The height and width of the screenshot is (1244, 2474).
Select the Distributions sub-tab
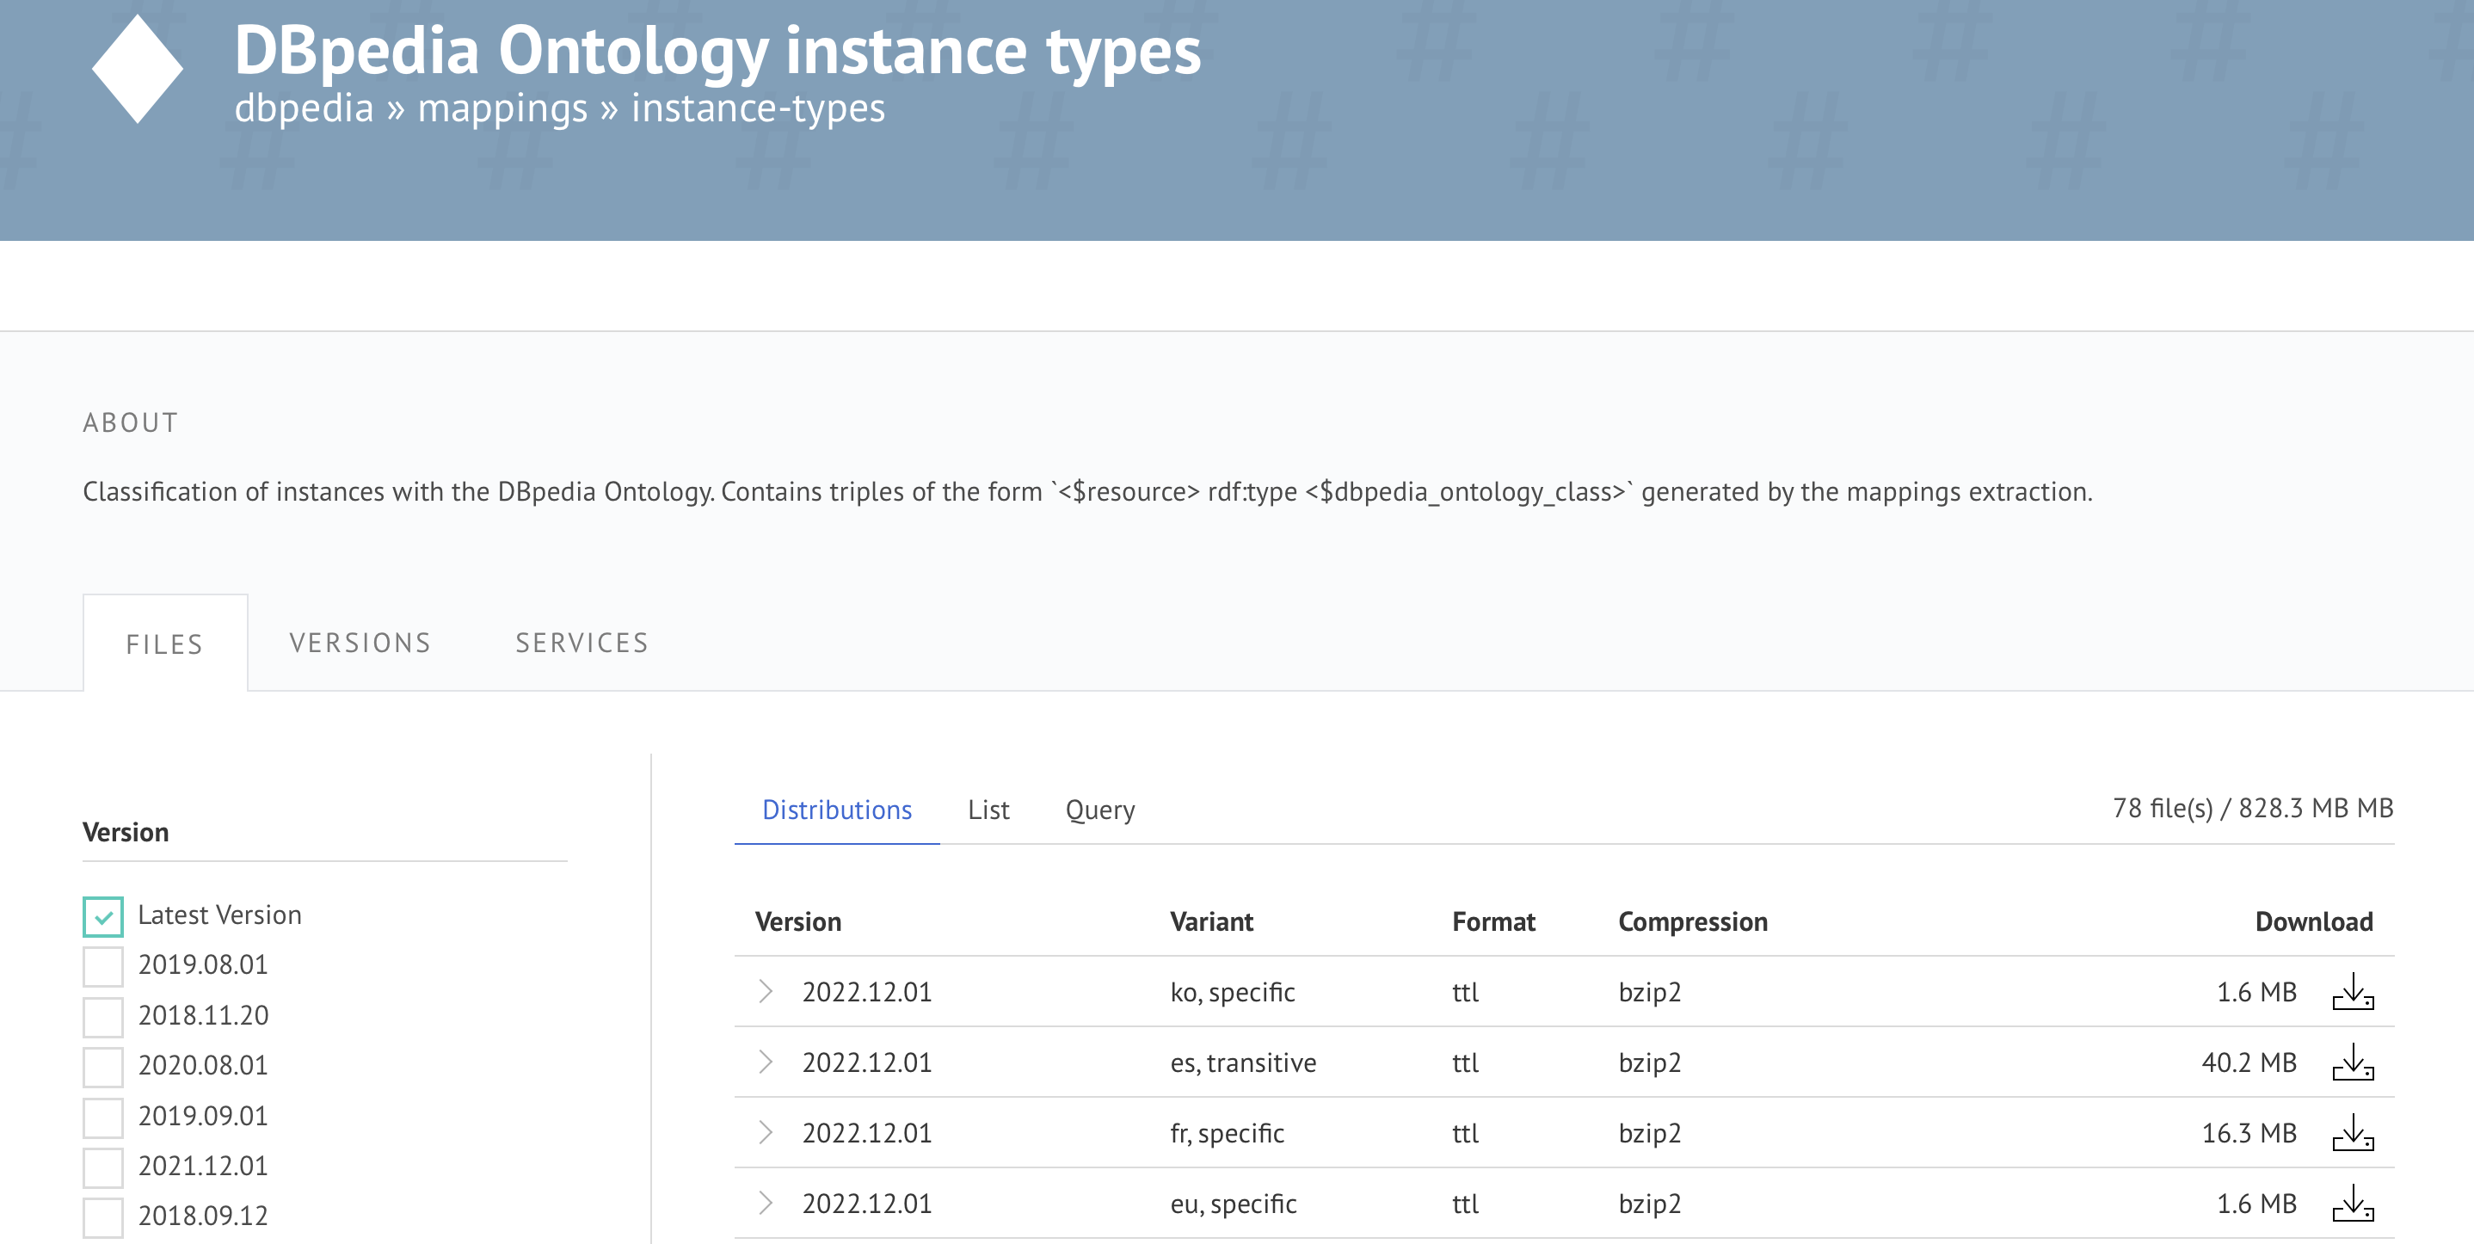coord(836,810)
